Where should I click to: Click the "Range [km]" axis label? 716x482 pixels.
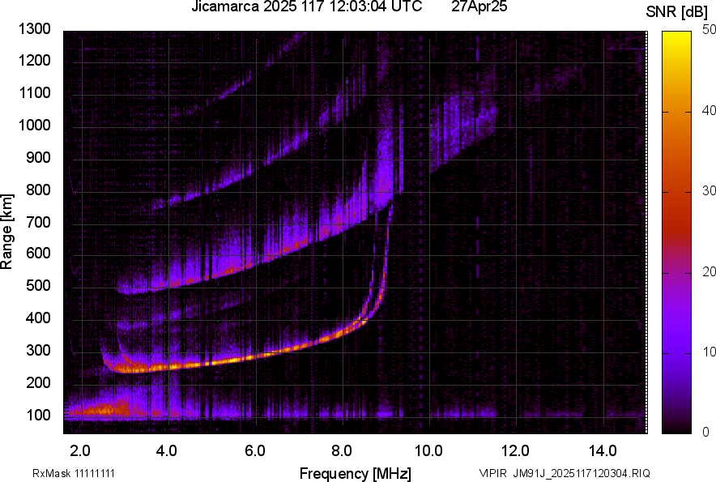[6, 232]
